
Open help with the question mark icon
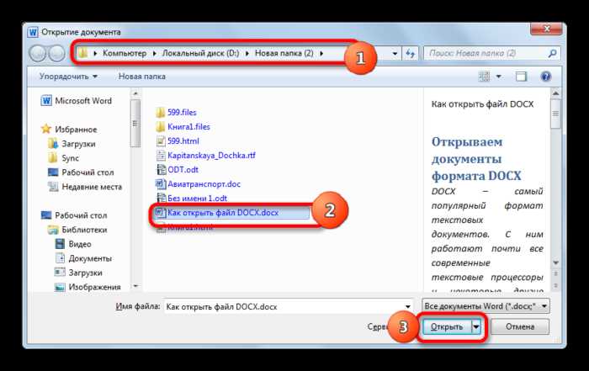point(545,77)
